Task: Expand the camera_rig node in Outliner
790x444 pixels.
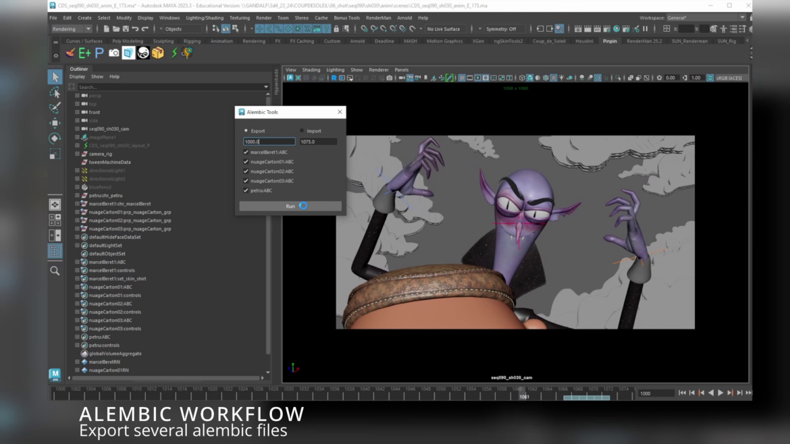Action: pyautogui.click(x=77, y=154)
